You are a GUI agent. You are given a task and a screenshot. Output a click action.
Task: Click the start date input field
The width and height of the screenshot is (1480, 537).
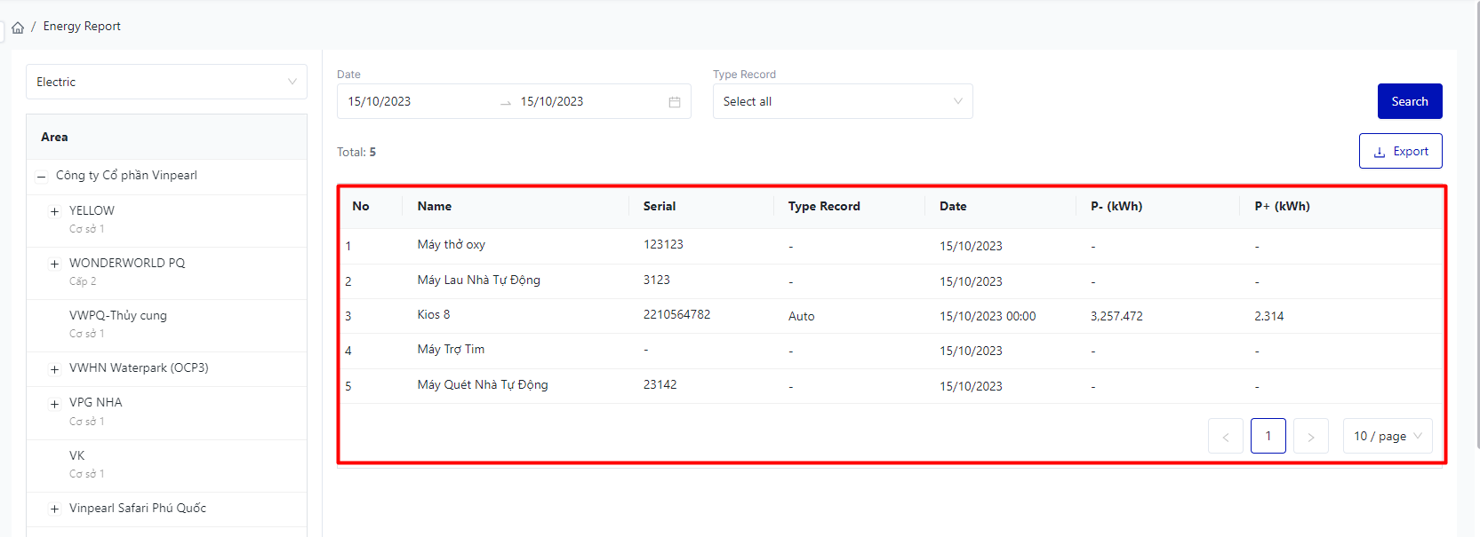[413, 102]
